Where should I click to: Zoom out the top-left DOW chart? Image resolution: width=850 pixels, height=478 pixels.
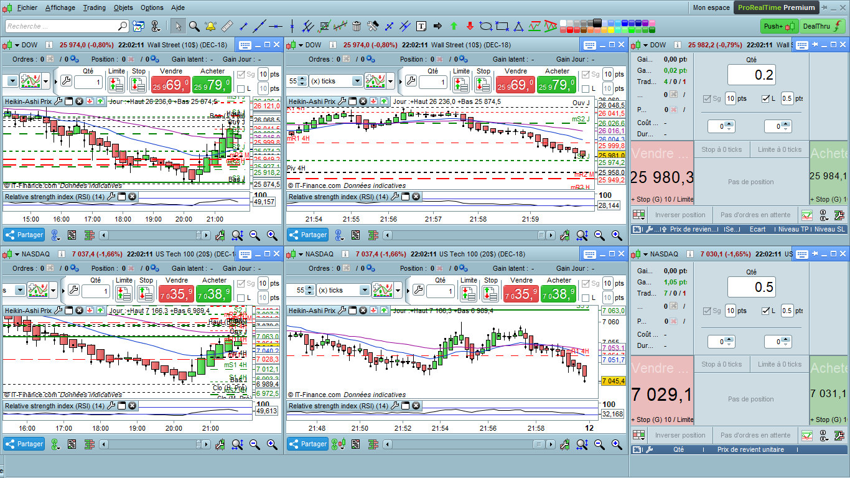tap(255, 235)
